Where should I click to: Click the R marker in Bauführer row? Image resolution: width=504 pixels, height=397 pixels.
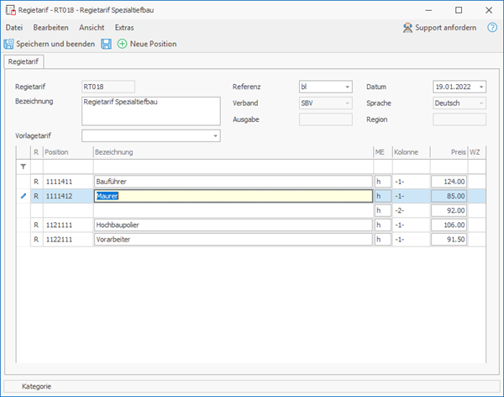[36, 182]
